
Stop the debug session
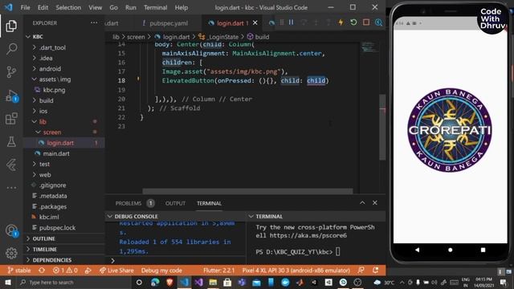(366, 22)
